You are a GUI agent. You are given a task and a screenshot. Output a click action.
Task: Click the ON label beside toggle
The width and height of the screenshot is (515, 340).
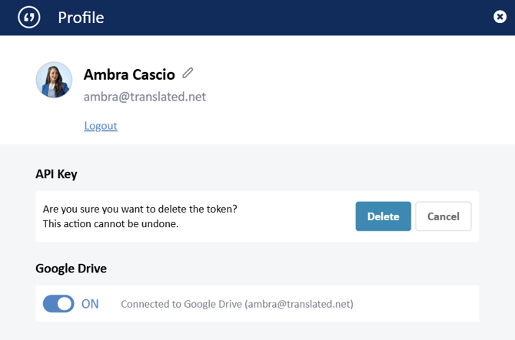90,303
